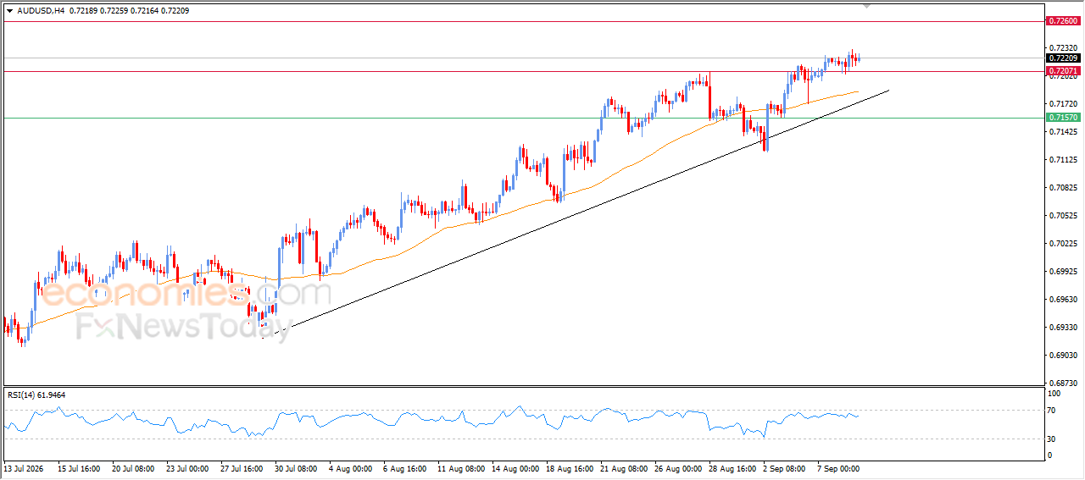The image size is (1085, 480).
Task: Click the 20 Jul 08:00 time label
Action: coord(133,468)
